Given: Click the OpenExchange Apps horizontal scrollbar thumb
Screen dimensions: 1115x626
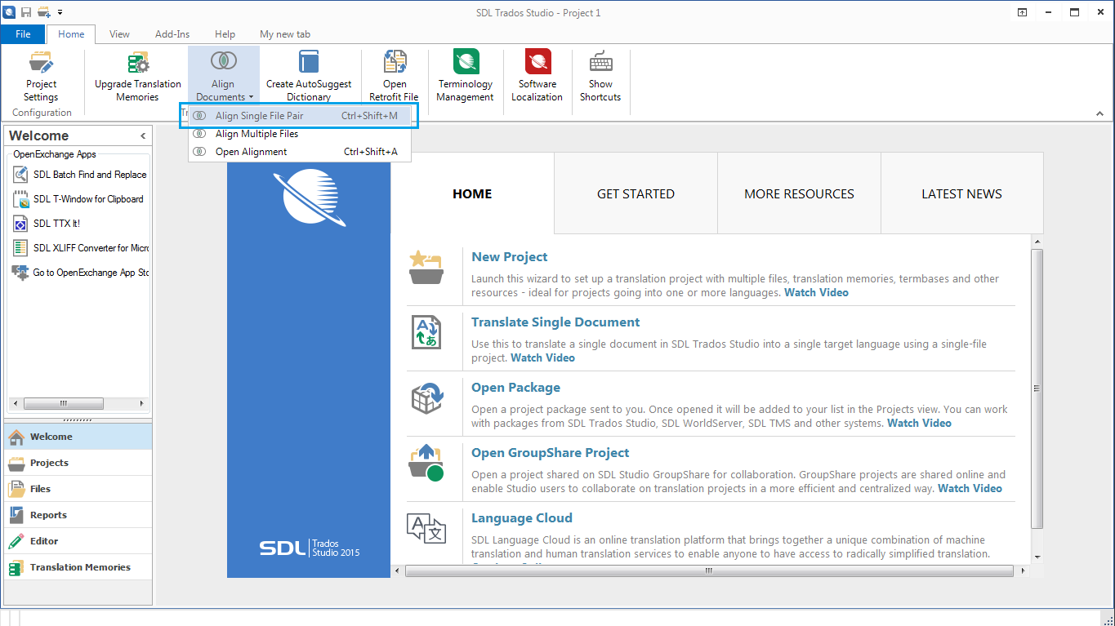Looking at the screenshot, I should (x=64, y=403).
